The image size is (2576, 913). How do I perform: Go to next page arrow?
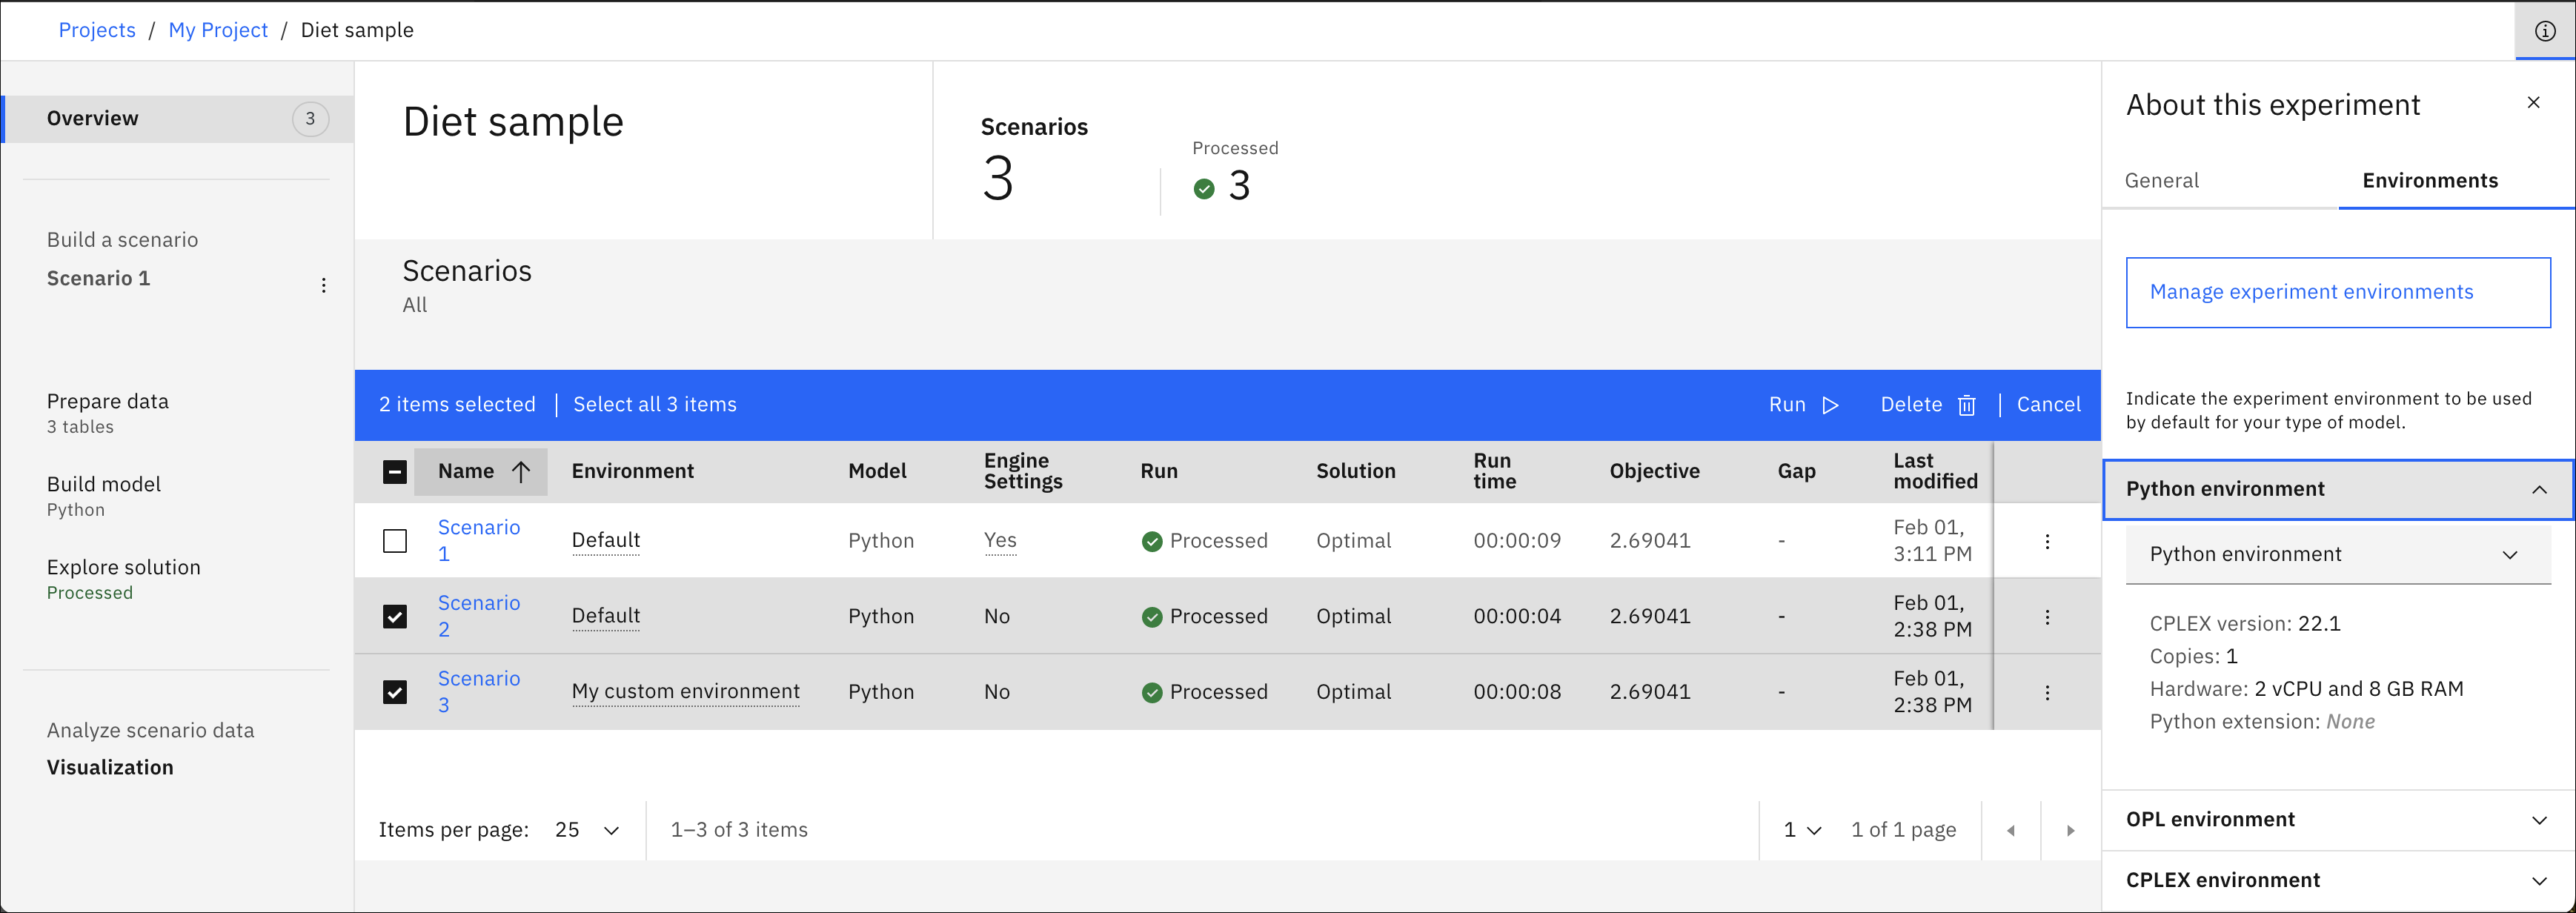tap(2070, 830)
